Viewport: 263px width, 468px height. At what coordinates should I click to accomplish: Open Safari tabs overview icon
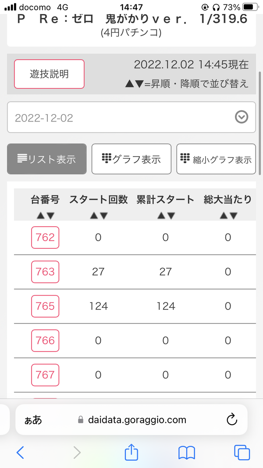coord(242,453)
